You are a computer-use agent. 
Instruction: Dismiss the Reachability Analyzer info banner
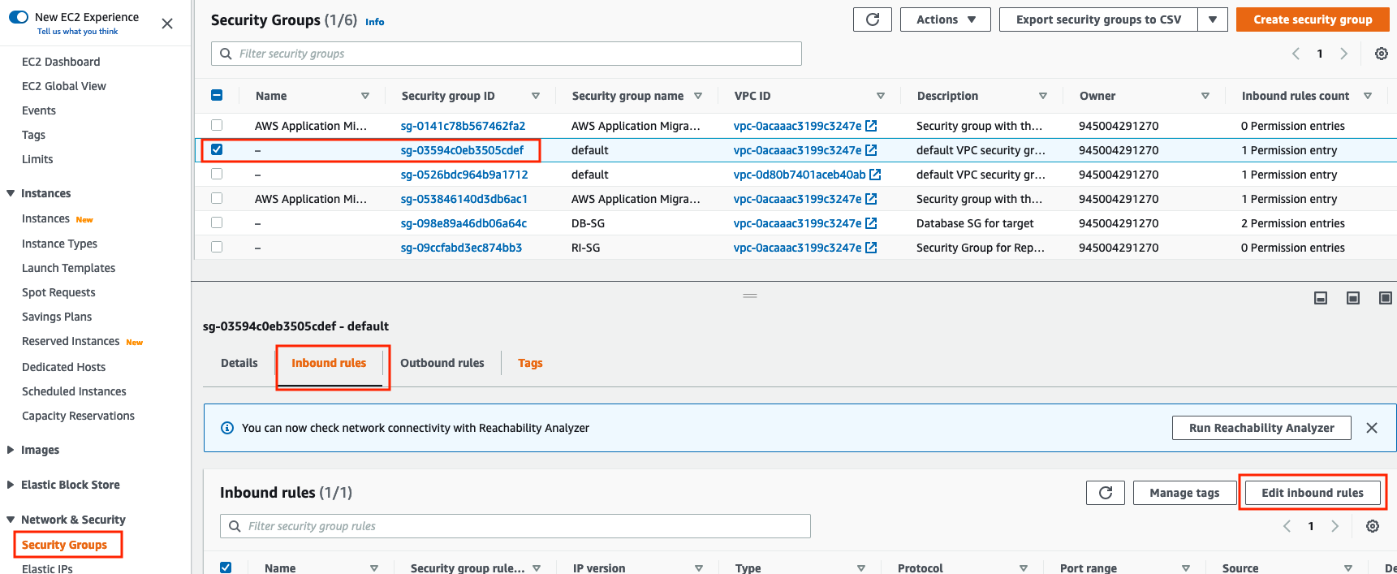1372,428
